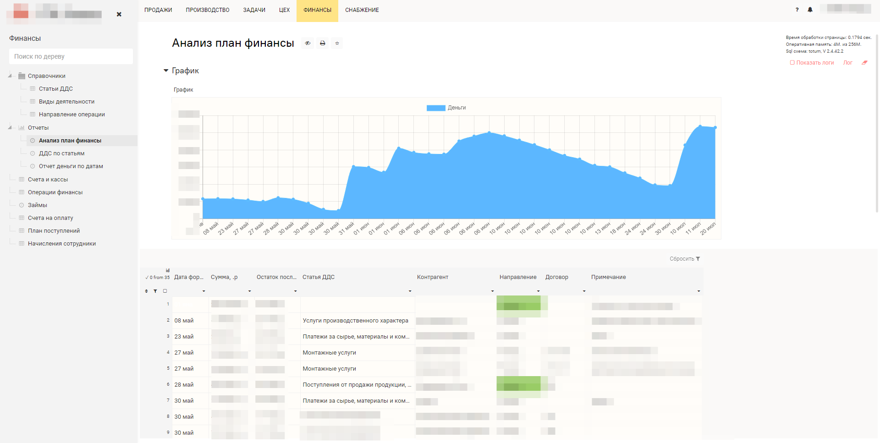The width and height of the screenshot is (880, 443).
Task: Print the page with the printer icon
Action: tap(323, 43)
